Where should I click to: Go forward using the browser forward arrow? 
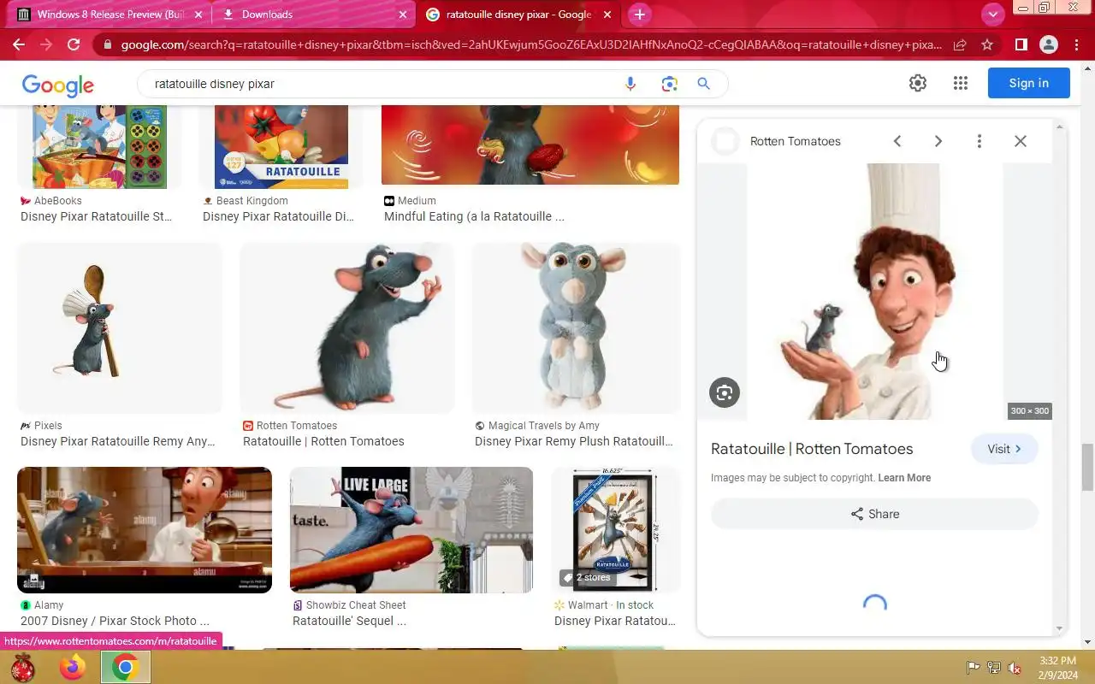click(x=46, y=44)
